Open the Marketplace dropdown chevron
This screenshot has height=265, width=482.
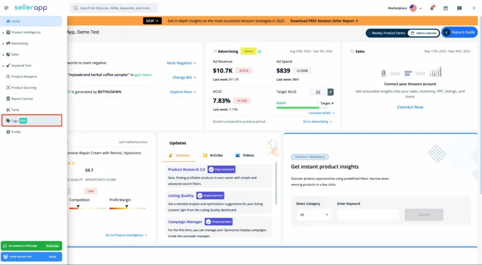[420, 8]
